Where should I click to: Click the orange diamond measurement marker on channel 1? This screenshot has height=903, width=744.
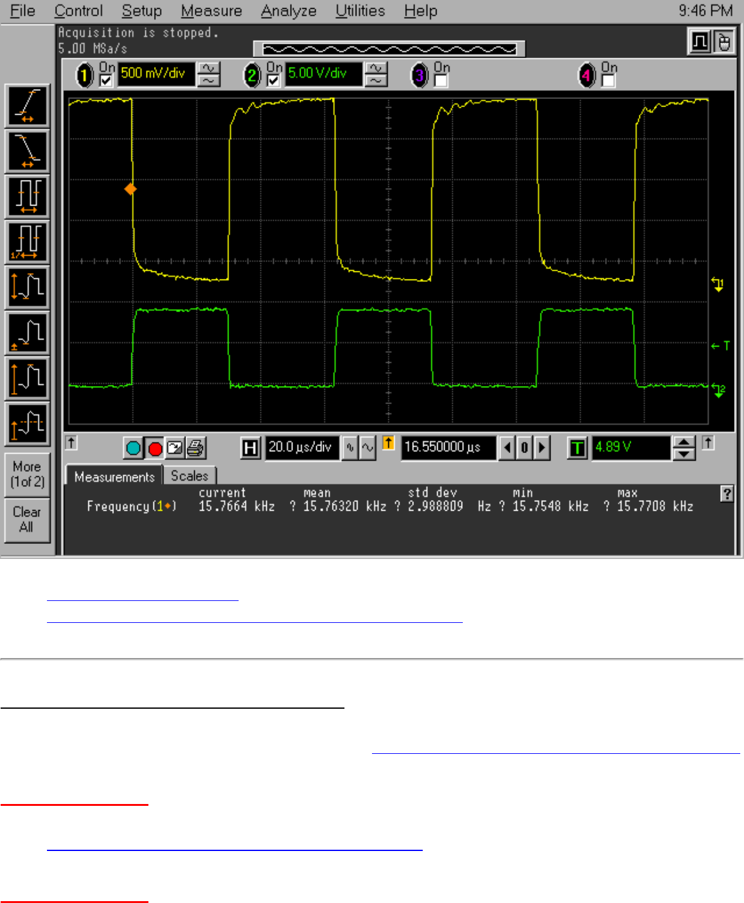[x=130, y=189]
